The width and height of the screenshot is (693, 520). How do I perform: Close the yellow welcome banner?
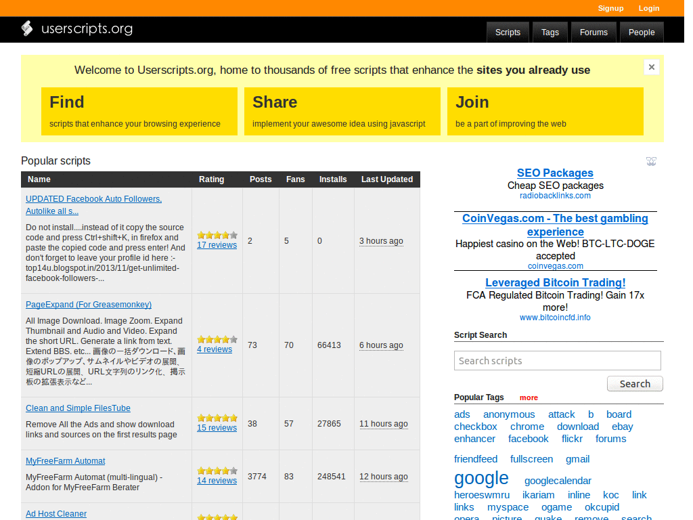coord(651,67)
